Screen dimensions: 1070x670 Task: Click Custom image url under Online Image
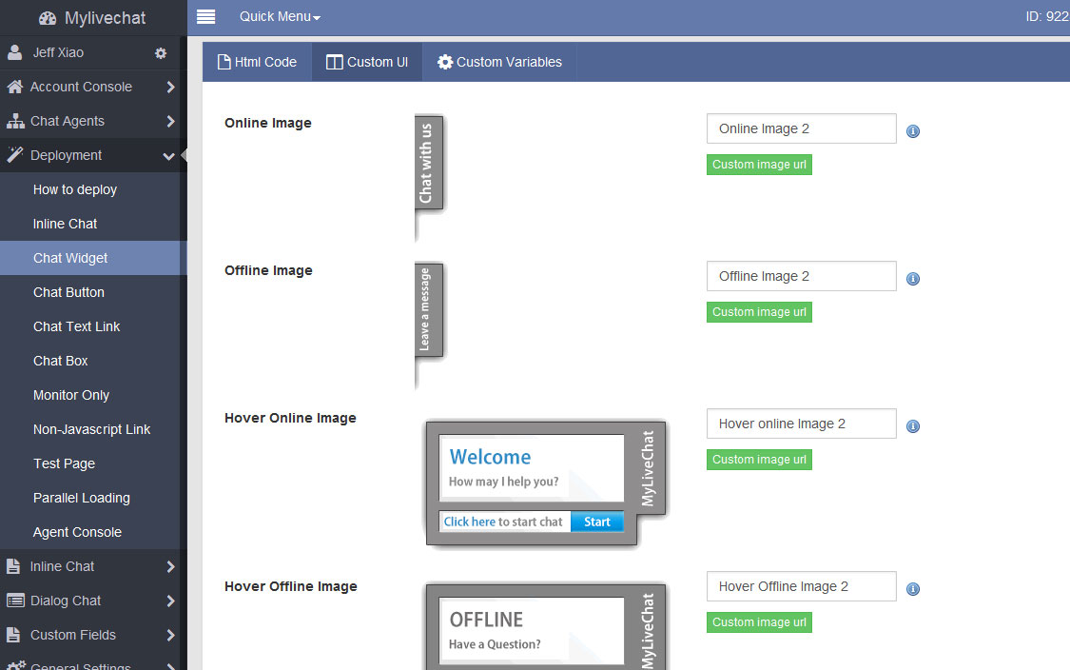tap(759, 165)
